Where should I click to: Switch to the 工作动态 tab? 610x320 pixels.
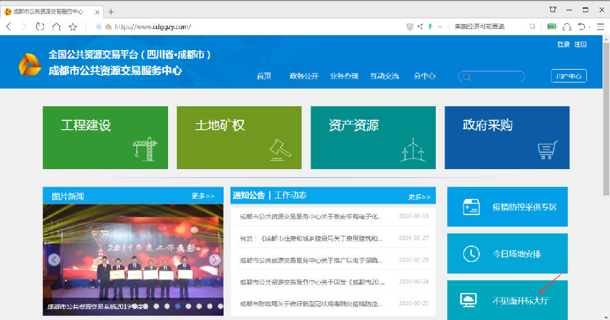pos(290,196)
